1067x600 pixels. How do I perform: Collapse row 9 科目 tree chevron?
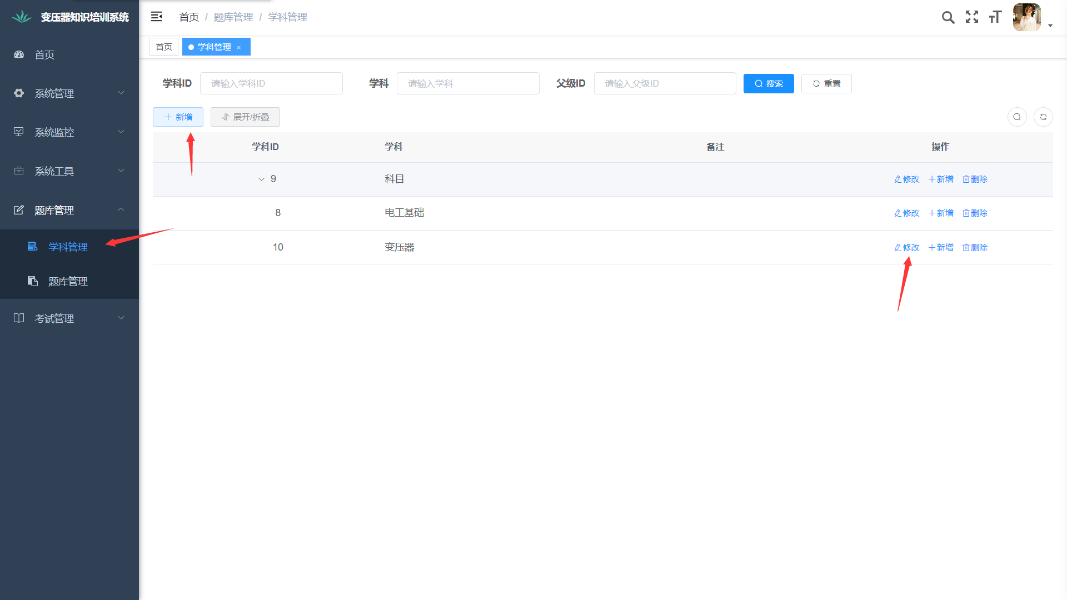click(x=261, y=179)
